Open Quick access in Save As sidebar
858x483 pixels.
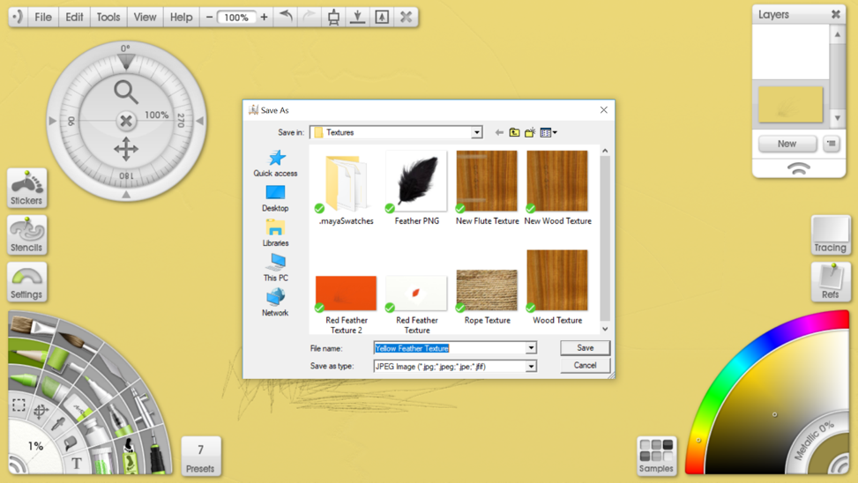(275, 163)
